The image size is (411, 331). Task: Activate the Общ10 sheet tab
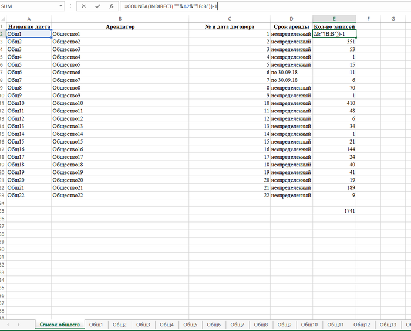pyautogui.click(x=309, y=325)
